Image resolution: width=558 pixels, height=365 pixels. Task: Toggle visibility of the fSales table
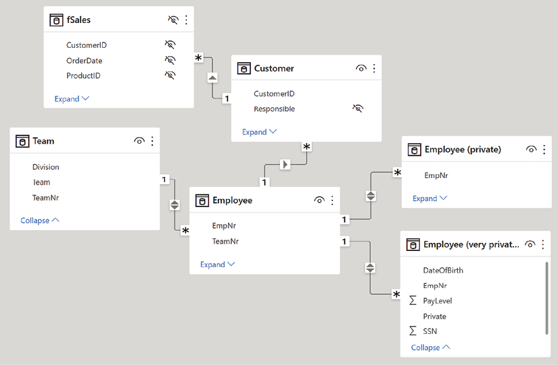click(x=173, y=20)
